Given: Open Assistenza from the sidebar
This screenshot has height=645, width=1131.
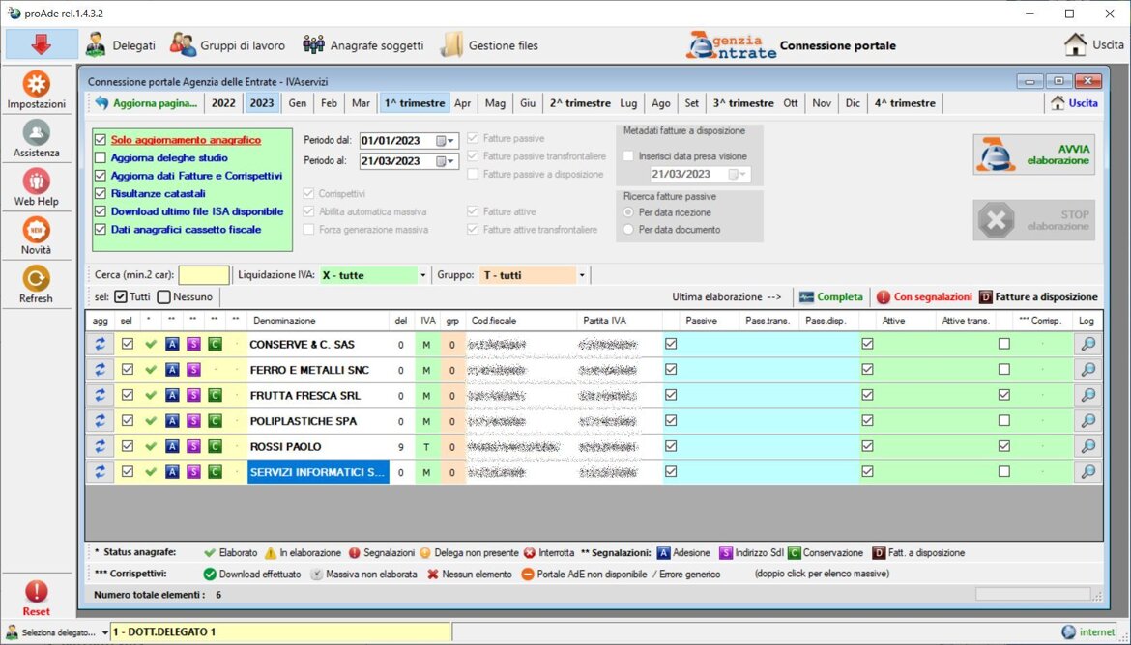Looking at the screenshot, I should pos(37,132).
